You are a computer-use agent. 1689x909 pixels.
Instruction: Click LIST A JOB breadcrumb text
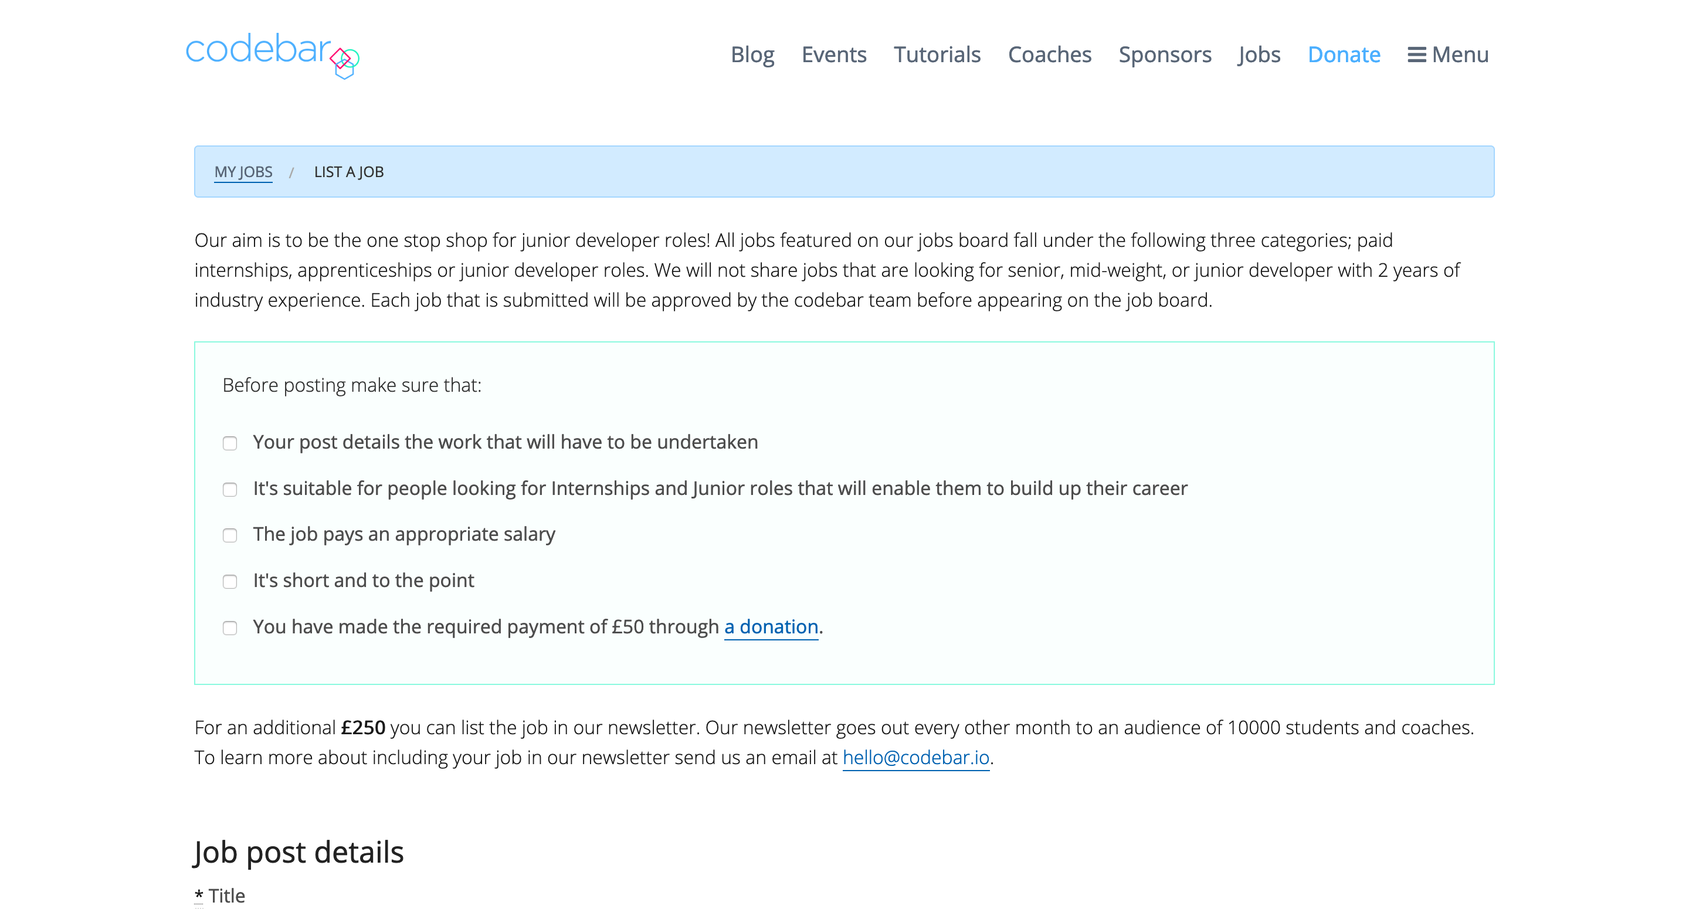coord(348,172)
